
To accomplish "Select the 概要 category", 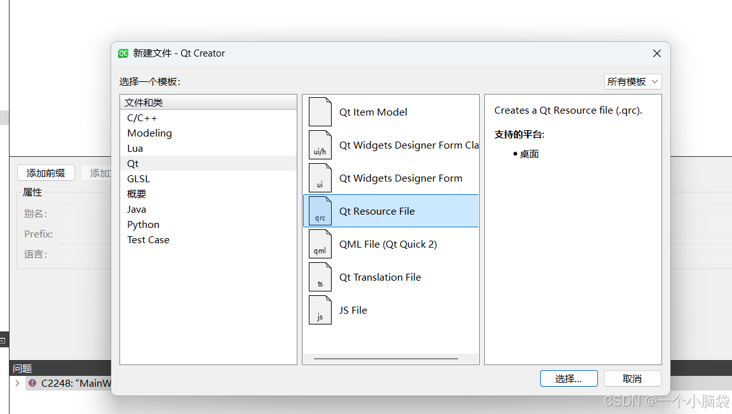I will click(208, 194).
